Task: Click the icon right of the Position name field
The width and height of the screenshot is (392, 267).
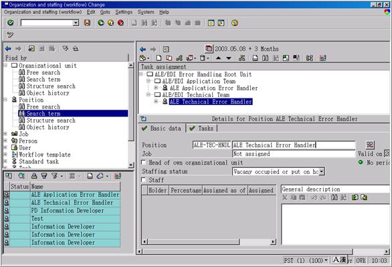Action: [370, 145]
